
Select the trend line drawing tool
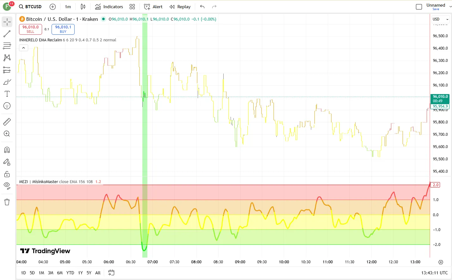point(7,34)
